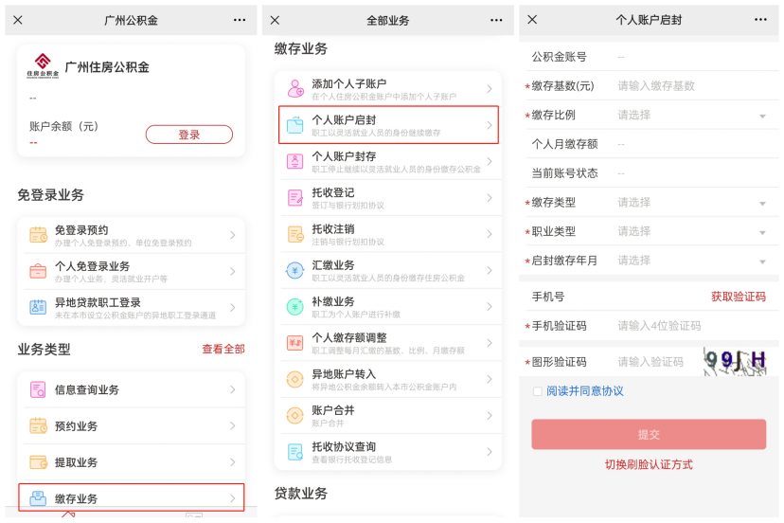Viewport: 784px width, 523px height.
Task: Open the 缴存业务 deposit box icon
Action: 38,498
